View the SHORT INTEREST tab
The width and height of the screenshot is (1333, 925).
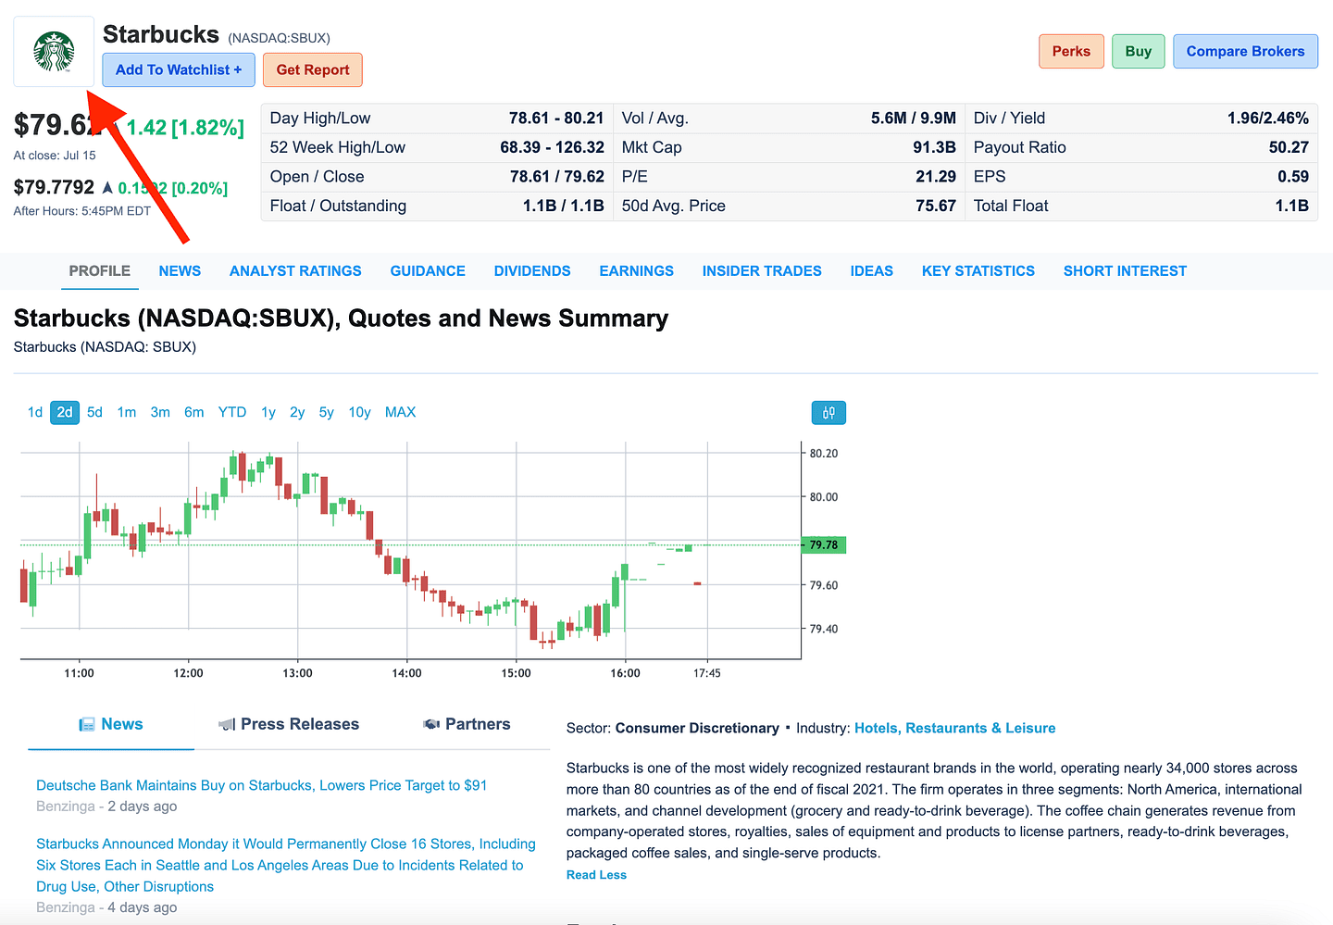pos(1125,270)
